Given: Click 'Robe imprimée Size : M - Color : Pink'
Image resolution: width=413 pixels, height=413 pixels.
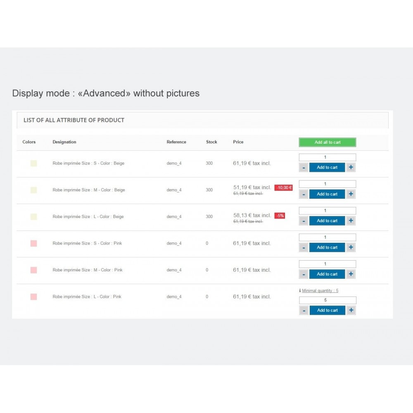Looking at the screenshot, I should (x=88, y=270).
